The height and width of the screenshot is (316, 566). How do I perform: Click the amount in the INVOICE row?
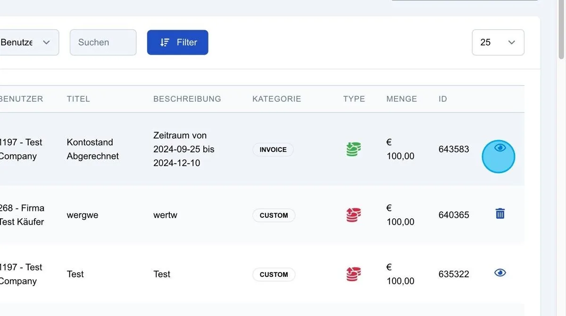[400, 149]
